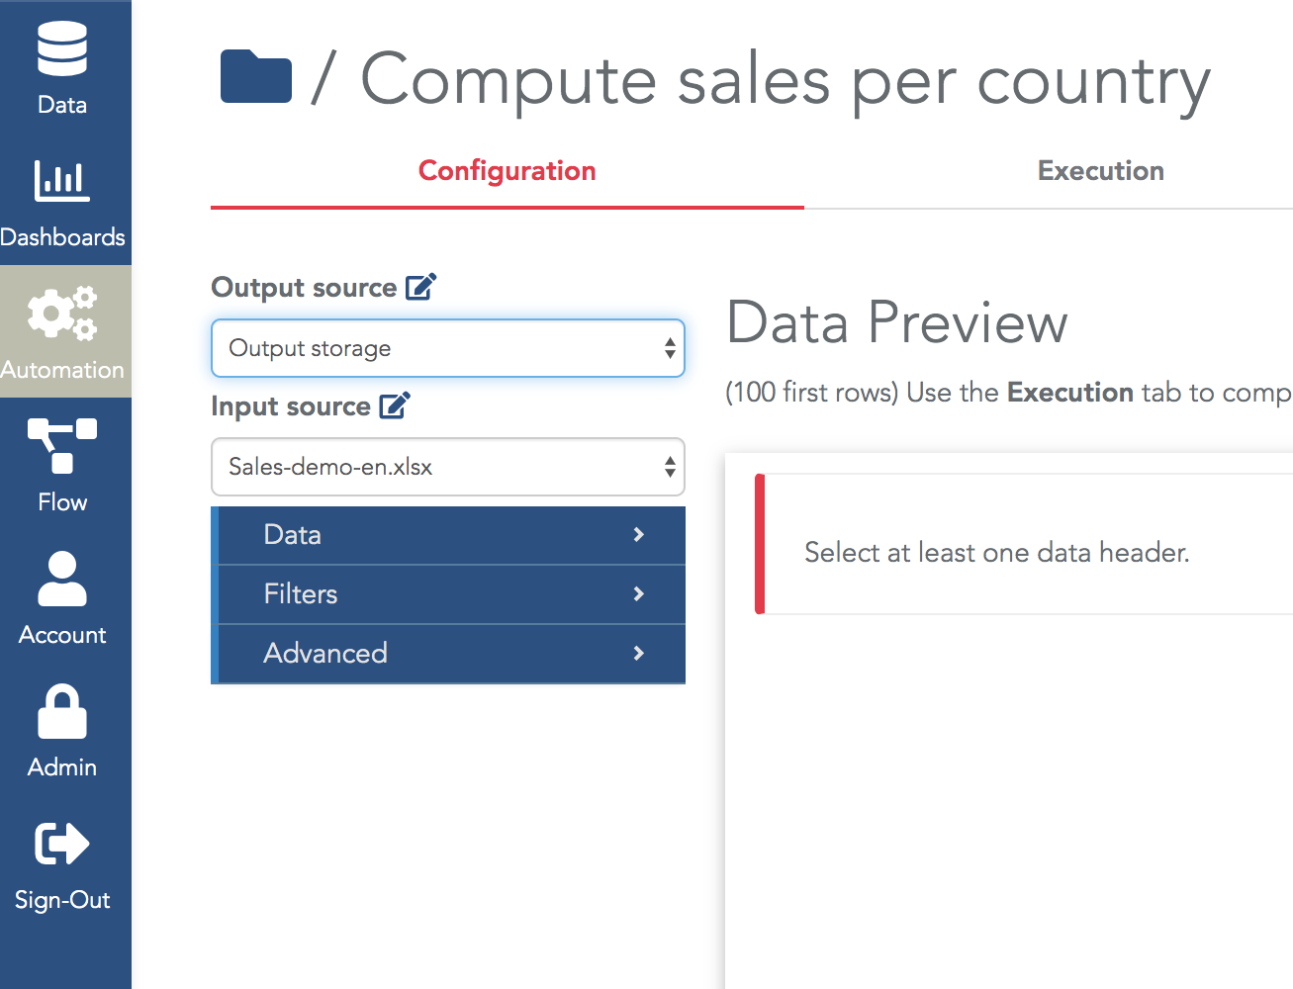Click the 'Compute sales per country' title
This screenshot has height=989, width=1293.
(785, 81)
